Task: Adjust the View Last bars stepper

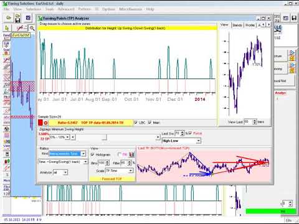Action: click(x=255, y=122)
